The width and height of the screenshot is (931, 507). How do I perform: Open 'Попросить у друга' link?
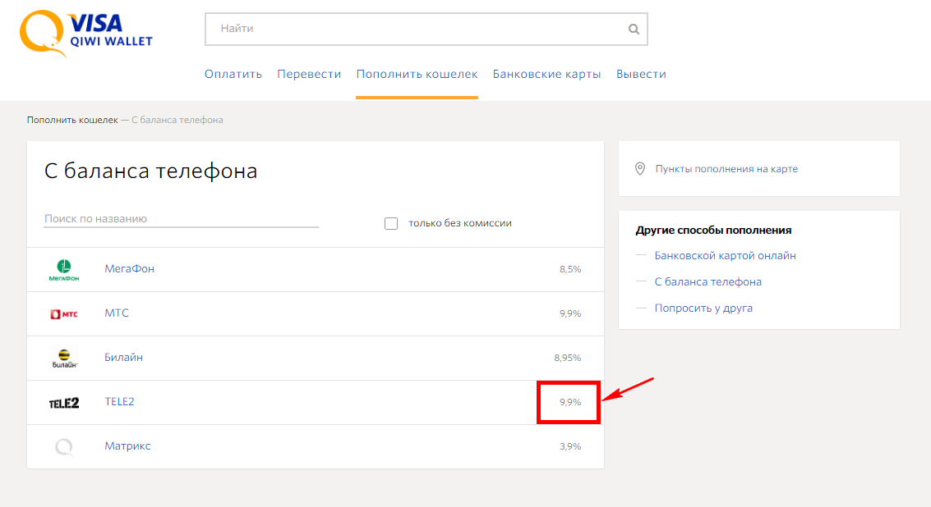[703, 308]
